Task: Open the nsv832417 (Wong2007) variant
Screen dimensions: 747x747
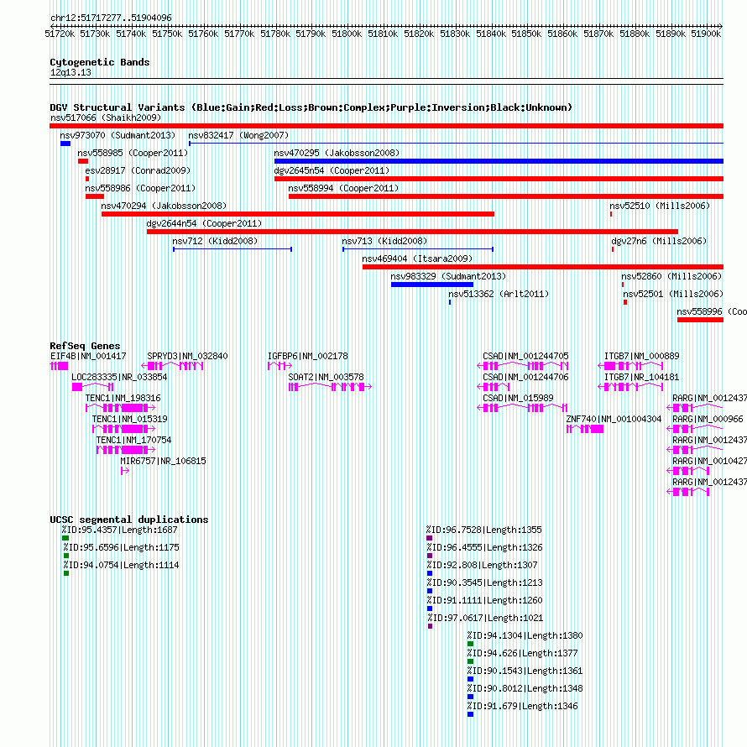Action: (456, 144)
